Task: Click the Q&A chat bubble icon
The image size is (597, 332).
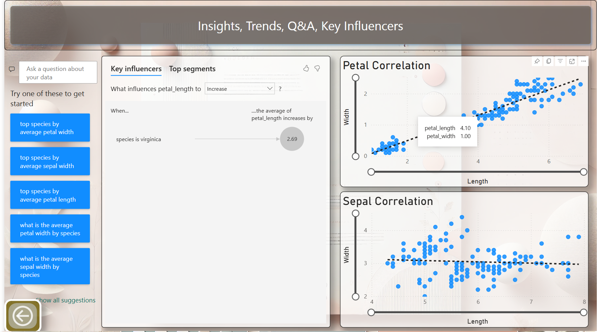Action: coord(12,69)
